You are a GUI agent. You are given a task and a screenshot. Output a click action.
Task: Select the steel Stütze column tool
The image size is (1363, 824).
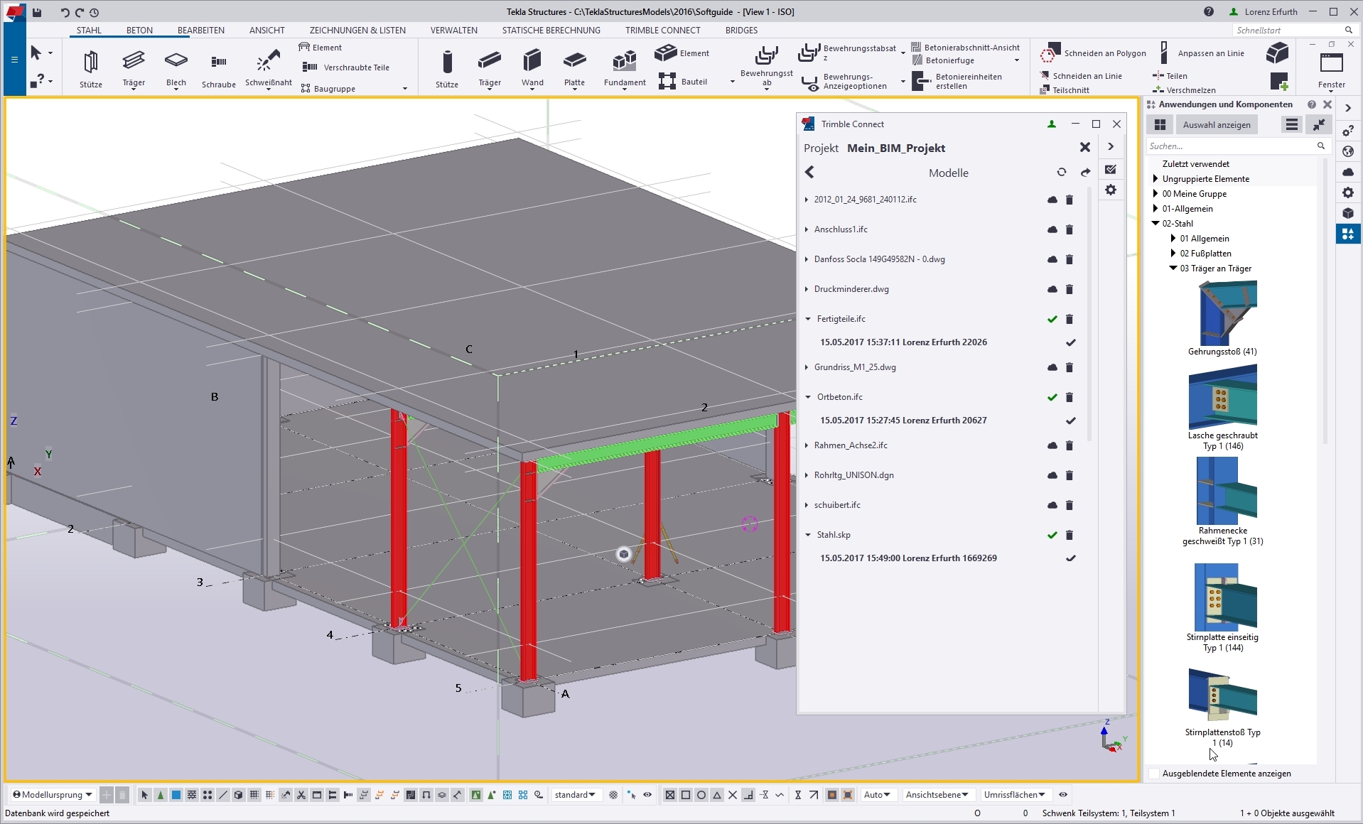point(90,63)
